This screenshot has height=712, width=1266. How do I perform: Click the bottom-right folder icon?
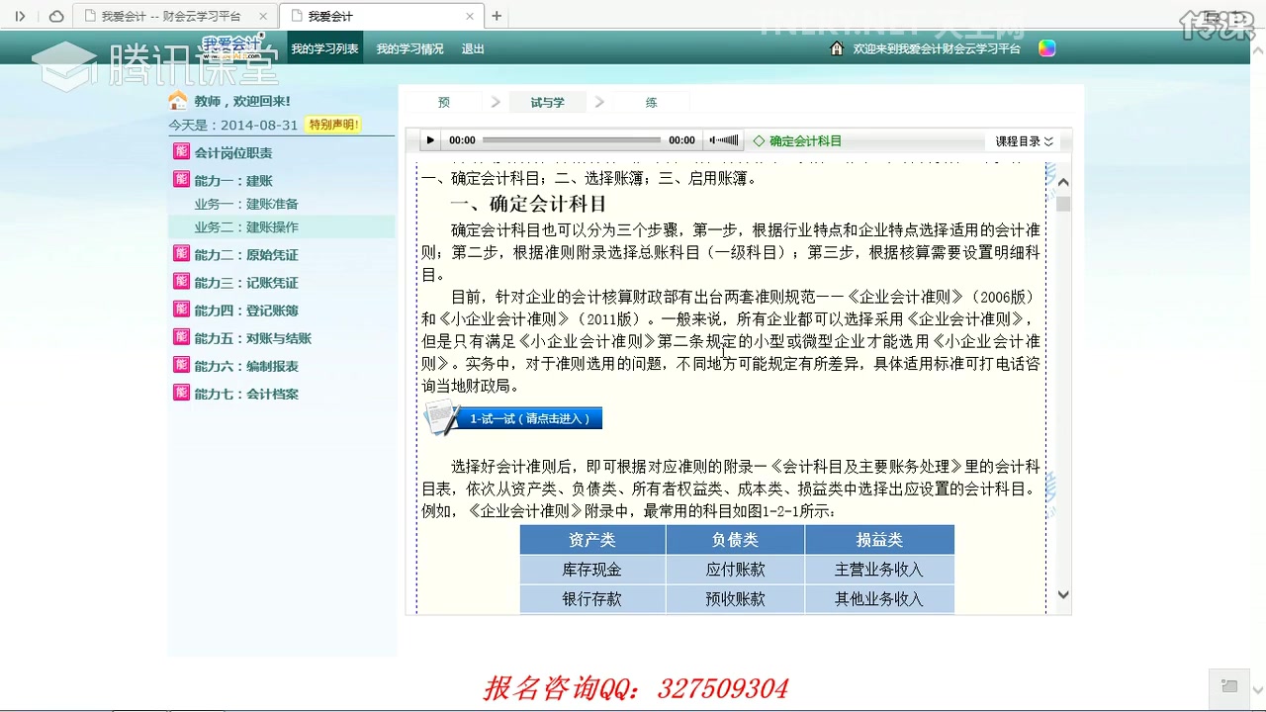coord(1229,685)
